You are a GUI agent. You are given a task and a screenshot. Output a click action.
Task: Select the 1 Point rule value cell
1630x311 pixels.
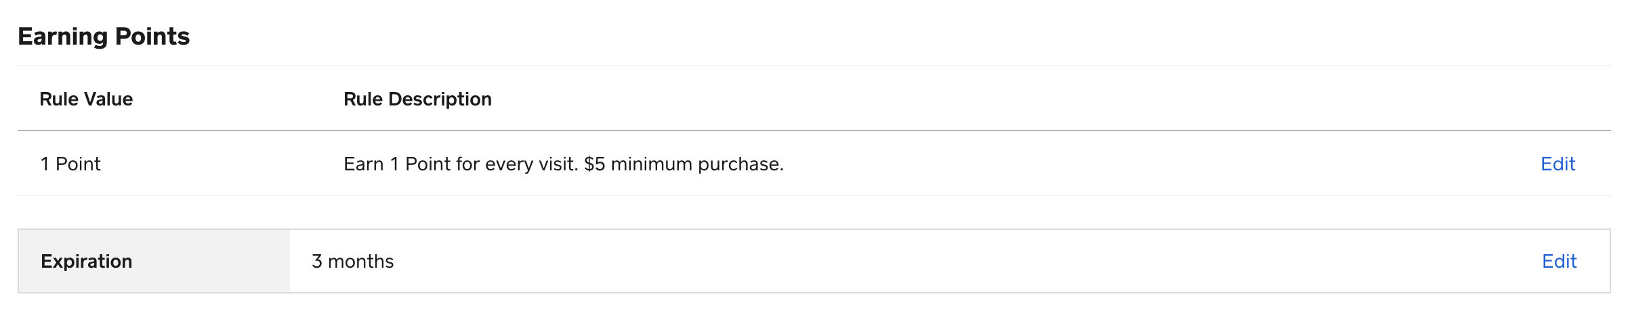point(70,164)
